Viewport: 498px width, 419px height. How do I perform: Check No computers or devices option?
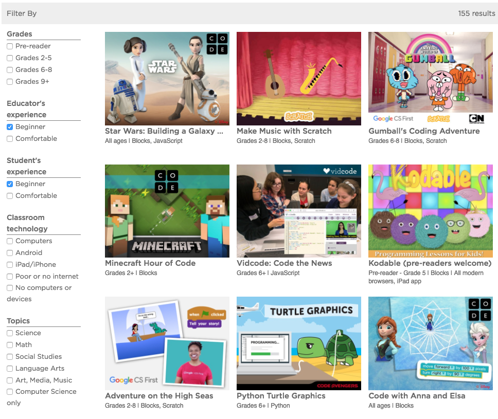point(10,288)
